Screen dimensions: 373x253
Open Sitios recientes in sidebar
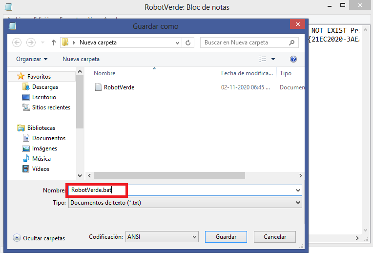pyautogui.click(x=51, y=107)
